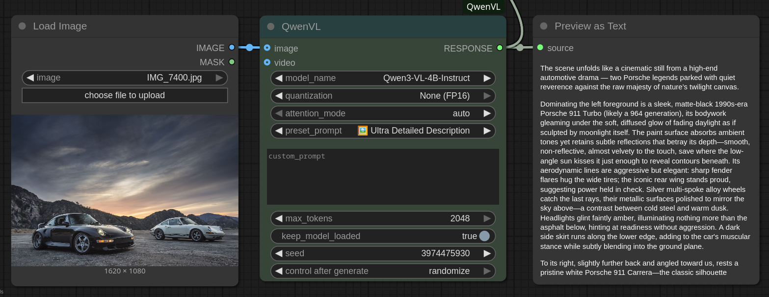The width and height of the screenshot is (769, 297).
Task: Click the video input port on QwenVL
Action: (x=267, y=62)
